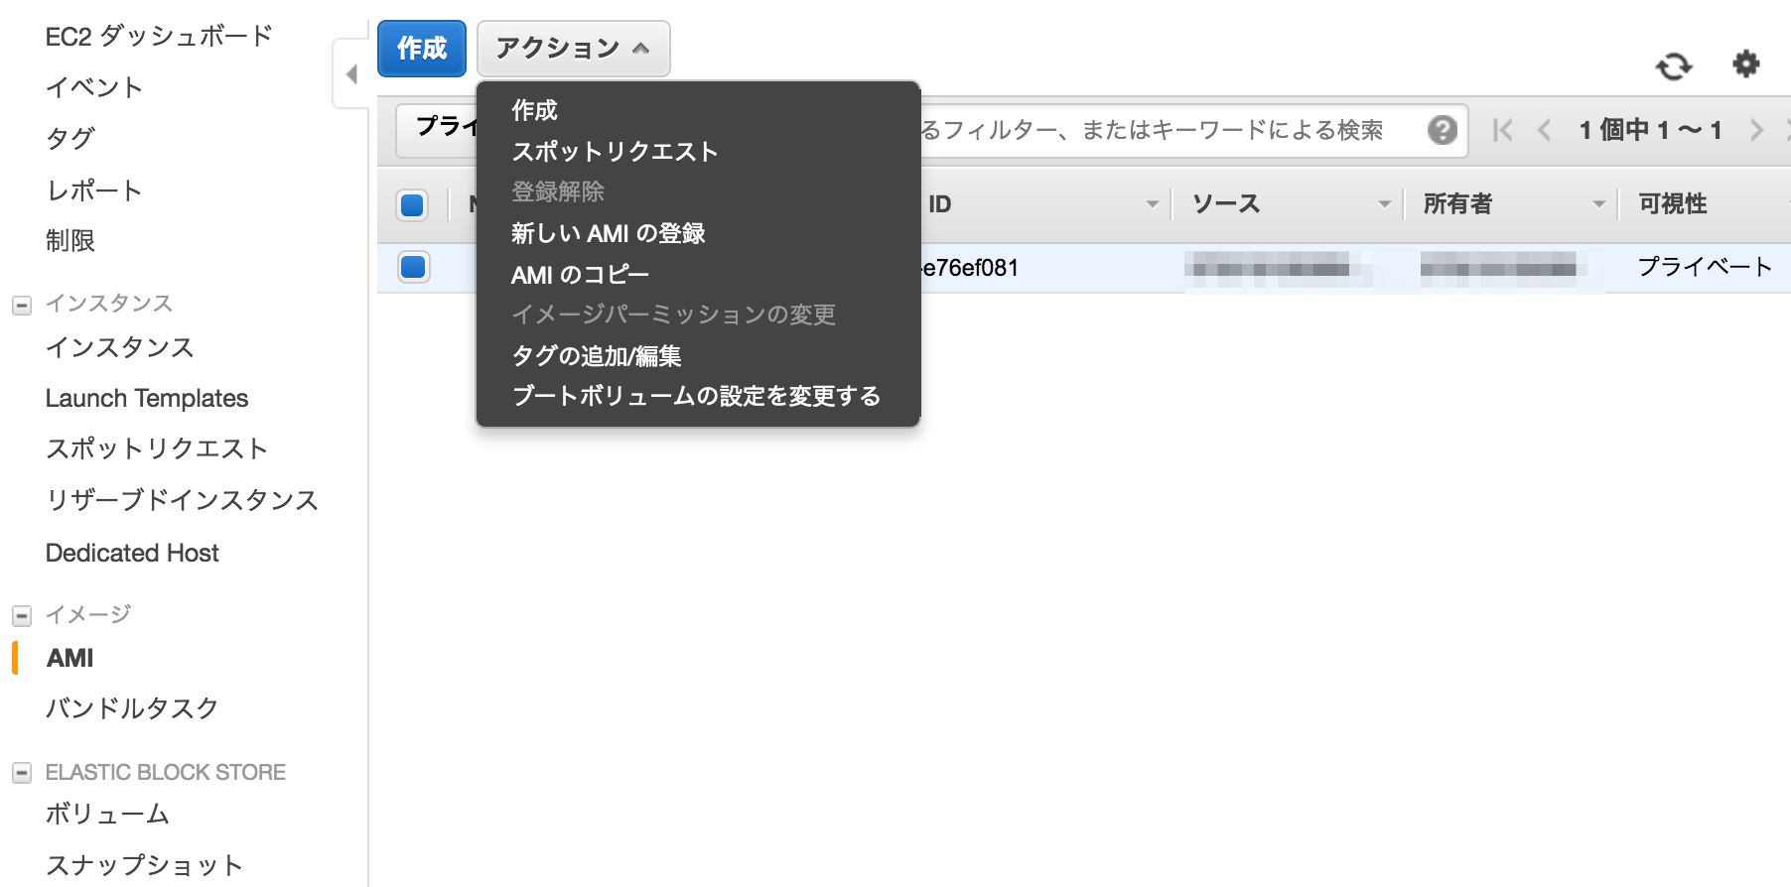
Task: Click the ソース column header
Action: click(1226, 204)
